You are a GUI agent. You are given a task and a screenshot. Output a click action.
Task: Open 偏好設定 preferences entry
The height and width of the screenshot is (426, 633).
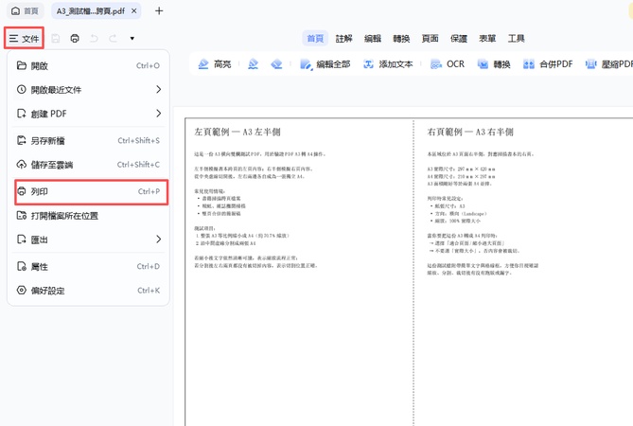pyautogui.click(x=88, y=291)
